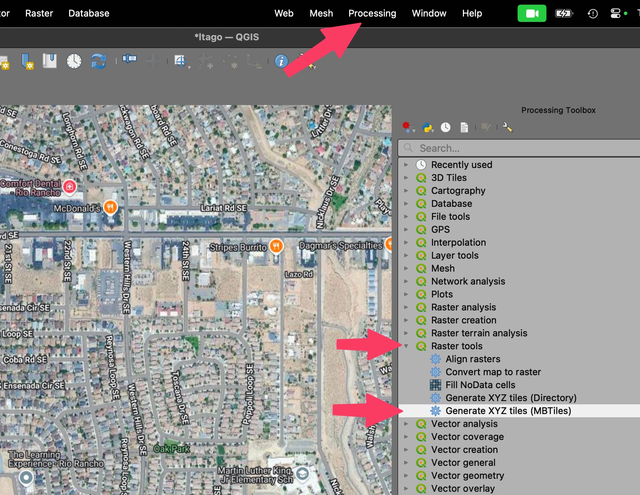Open the Python Scripts icon in Processing Toolbox
Screen dimensions: 640x495
pos(427,127)
